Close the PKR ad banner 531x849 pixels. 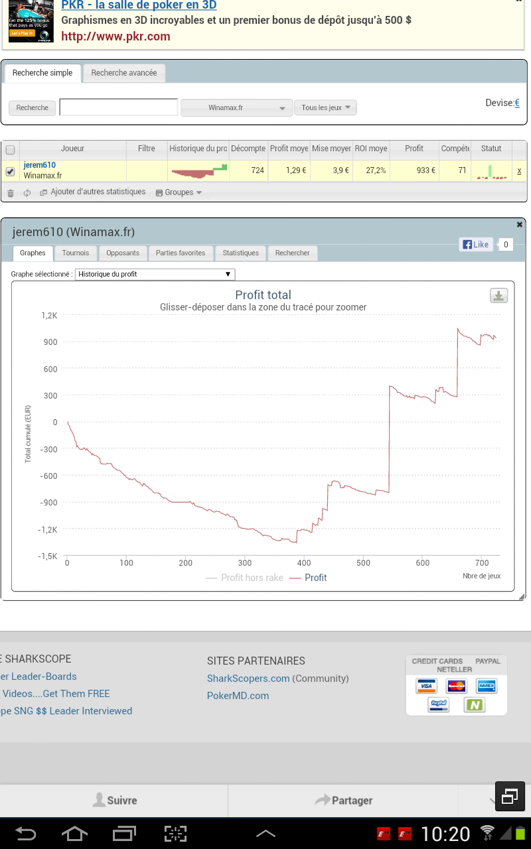point(519,2)
